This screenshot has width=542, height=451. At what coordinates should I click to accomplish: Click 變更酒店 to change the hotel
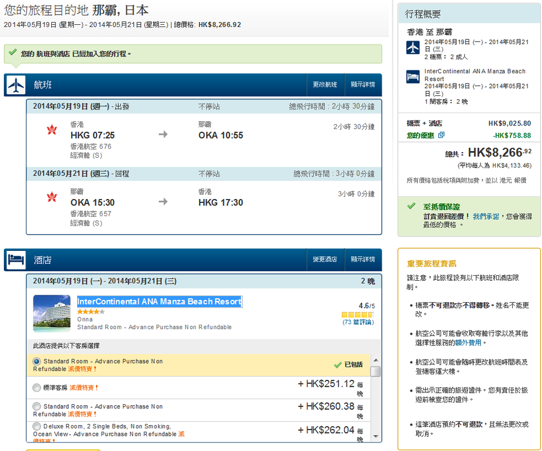pyautogui.click(x=325, y=260)
